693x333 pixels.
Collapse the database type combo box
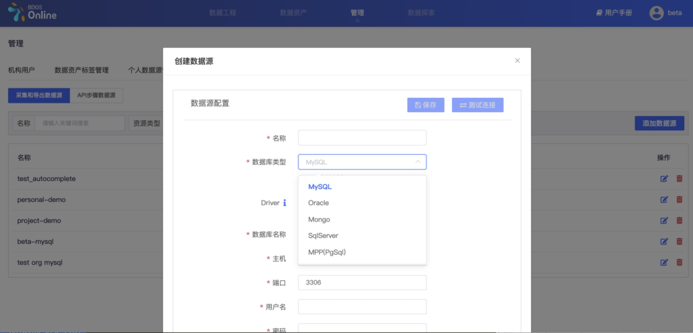pyautogui.click(x=418, y=162)
